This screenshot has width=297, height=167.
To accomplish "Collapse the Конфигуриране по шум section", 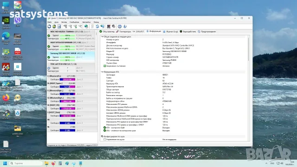I will pyautogui.click(x=102, y=136).
